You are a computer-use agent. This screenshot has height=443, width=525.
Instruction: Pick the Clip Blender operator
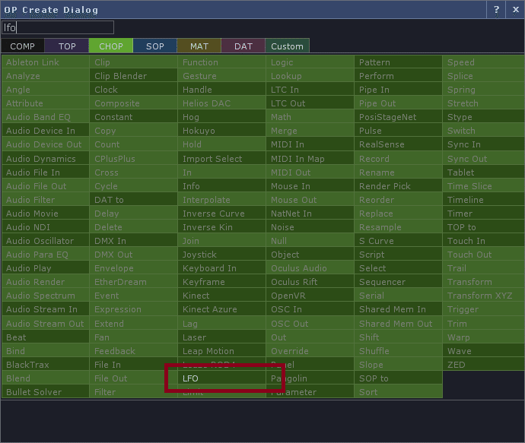[x=134, y=76]
